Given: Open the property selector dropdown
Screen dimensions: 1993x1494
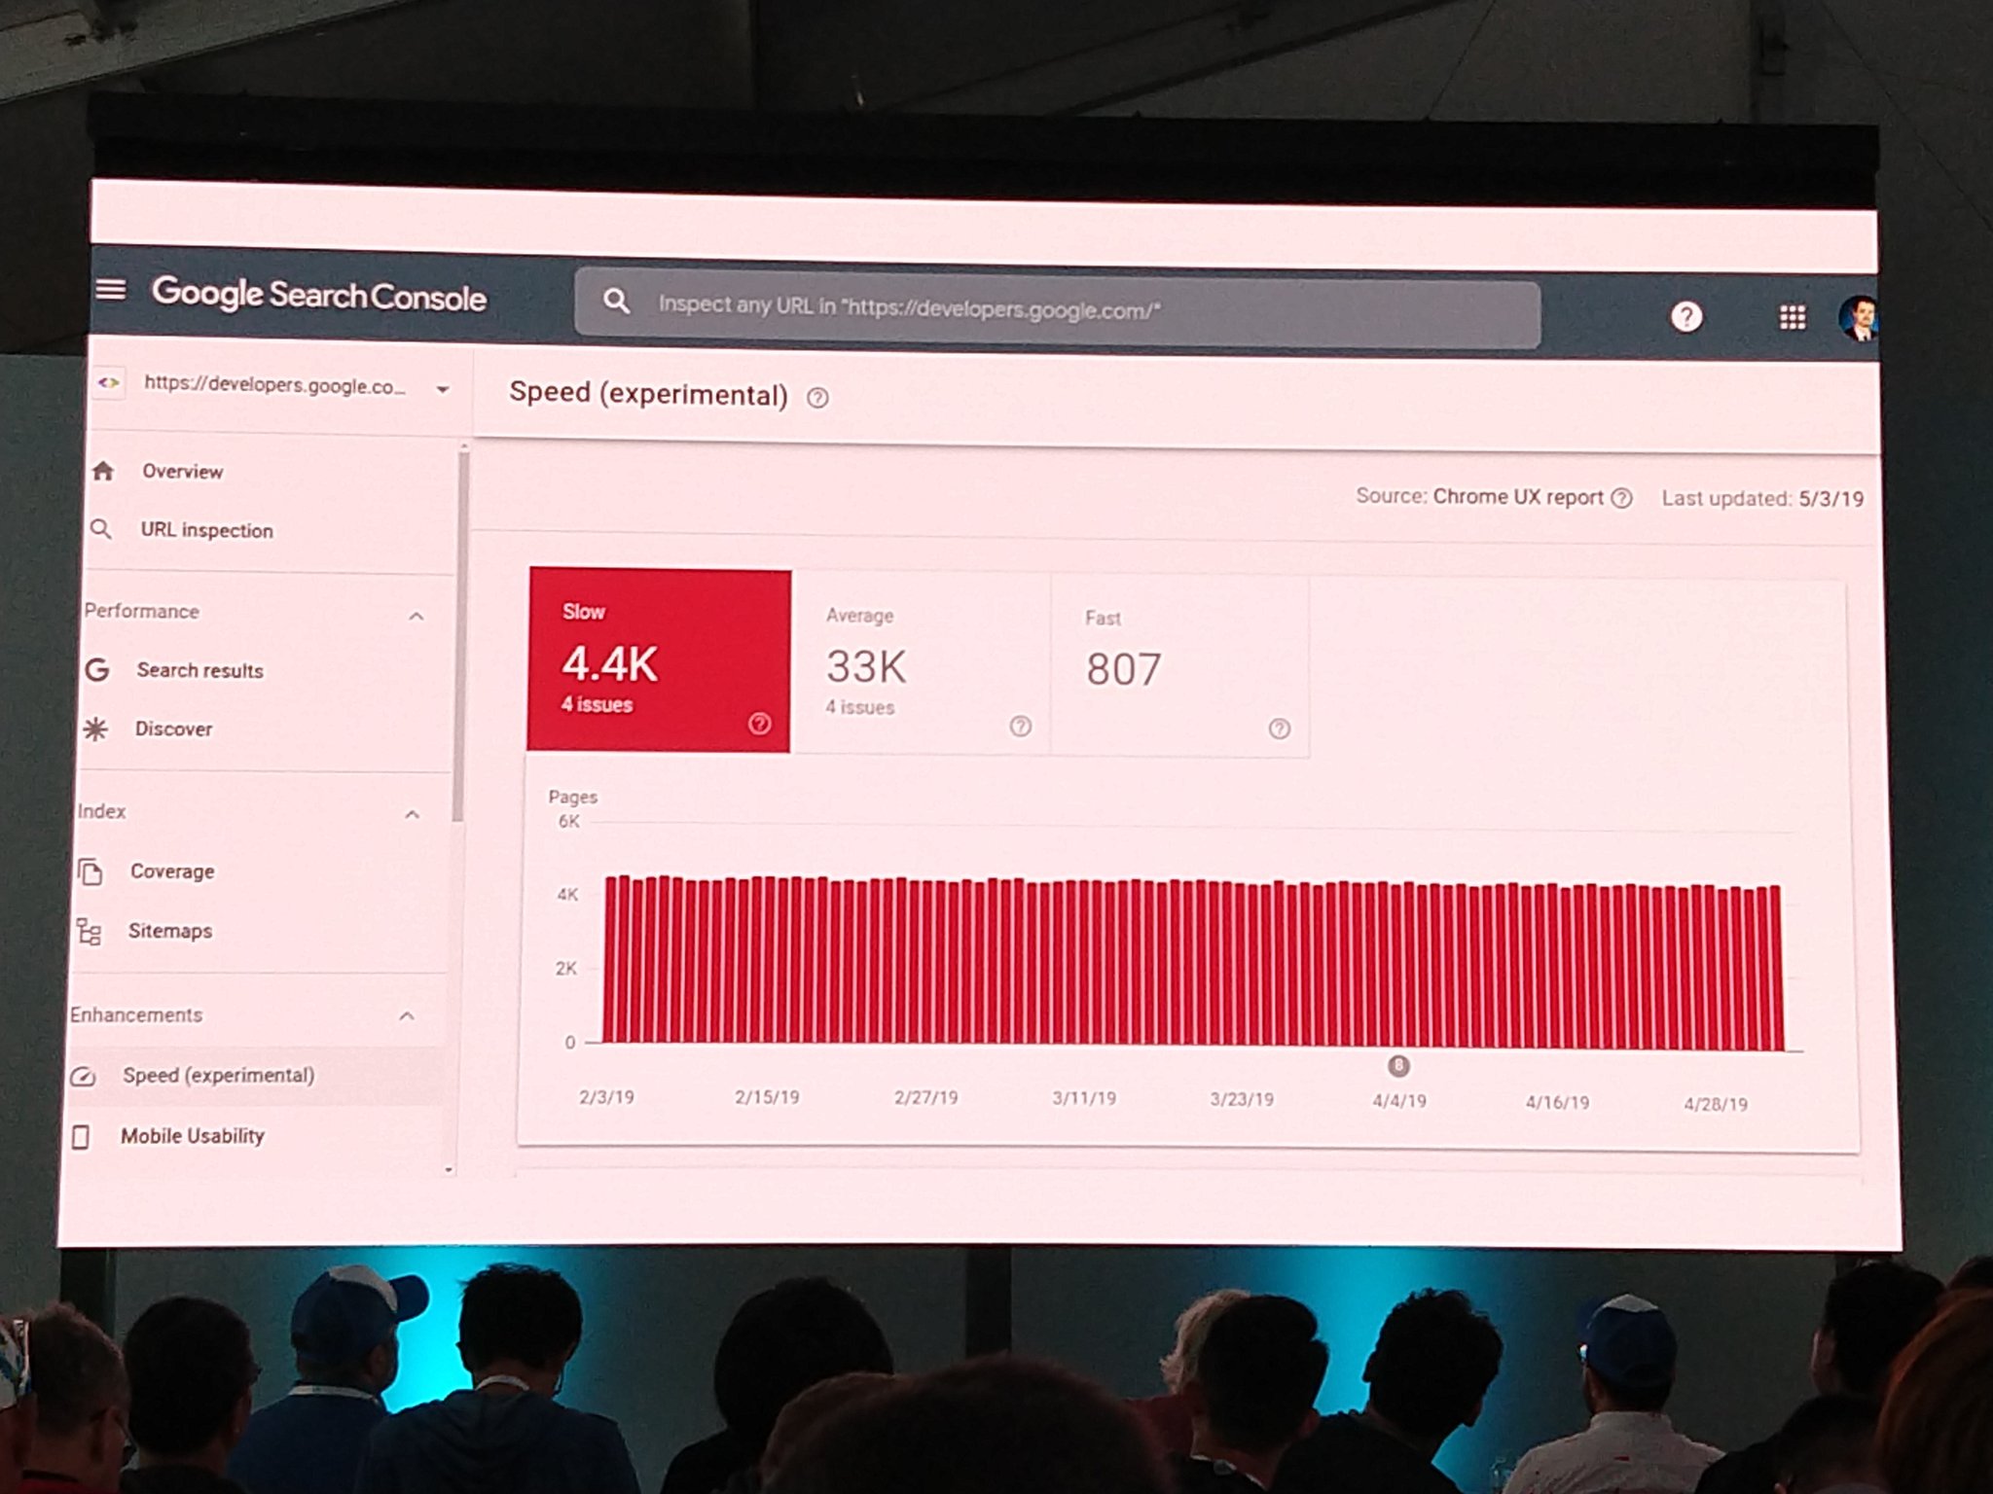Looking at the screenshot, I should 443,389.
